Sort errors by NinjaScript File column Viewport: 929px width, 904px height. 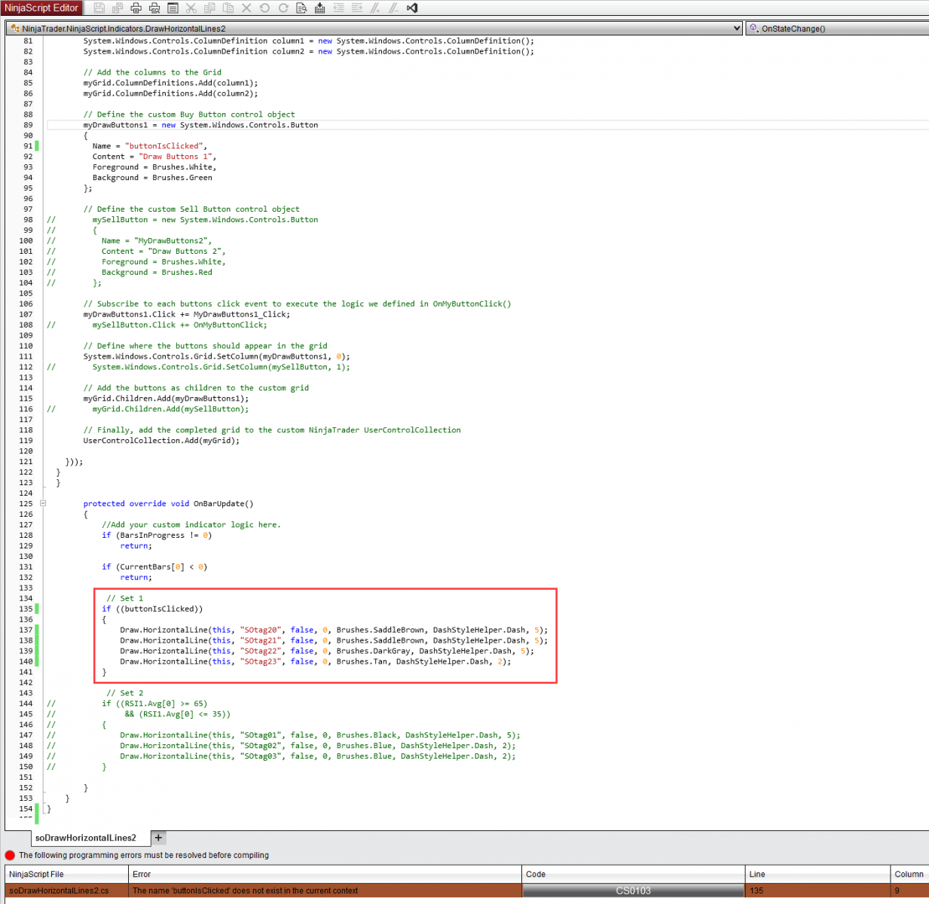pos(66,875)
